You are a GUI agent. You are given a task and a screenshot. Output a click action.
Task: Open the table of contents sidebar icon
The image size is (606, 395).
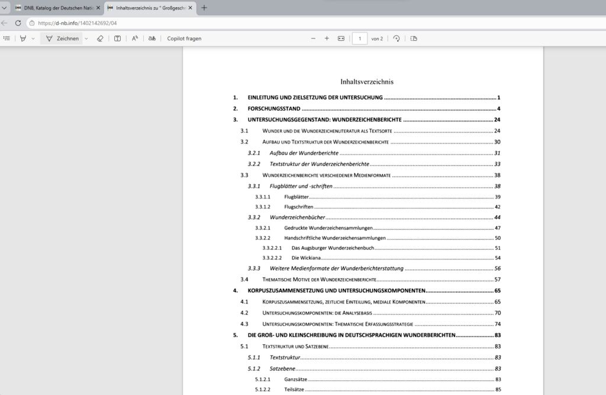click(7, 38)
